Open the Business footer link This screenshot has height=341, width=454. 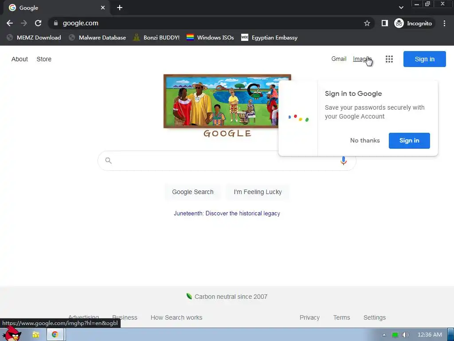[125, 317]
